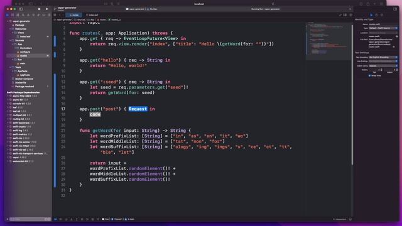Select the Project navigator icon
402x226 pixels.
[x=7, y=15]
